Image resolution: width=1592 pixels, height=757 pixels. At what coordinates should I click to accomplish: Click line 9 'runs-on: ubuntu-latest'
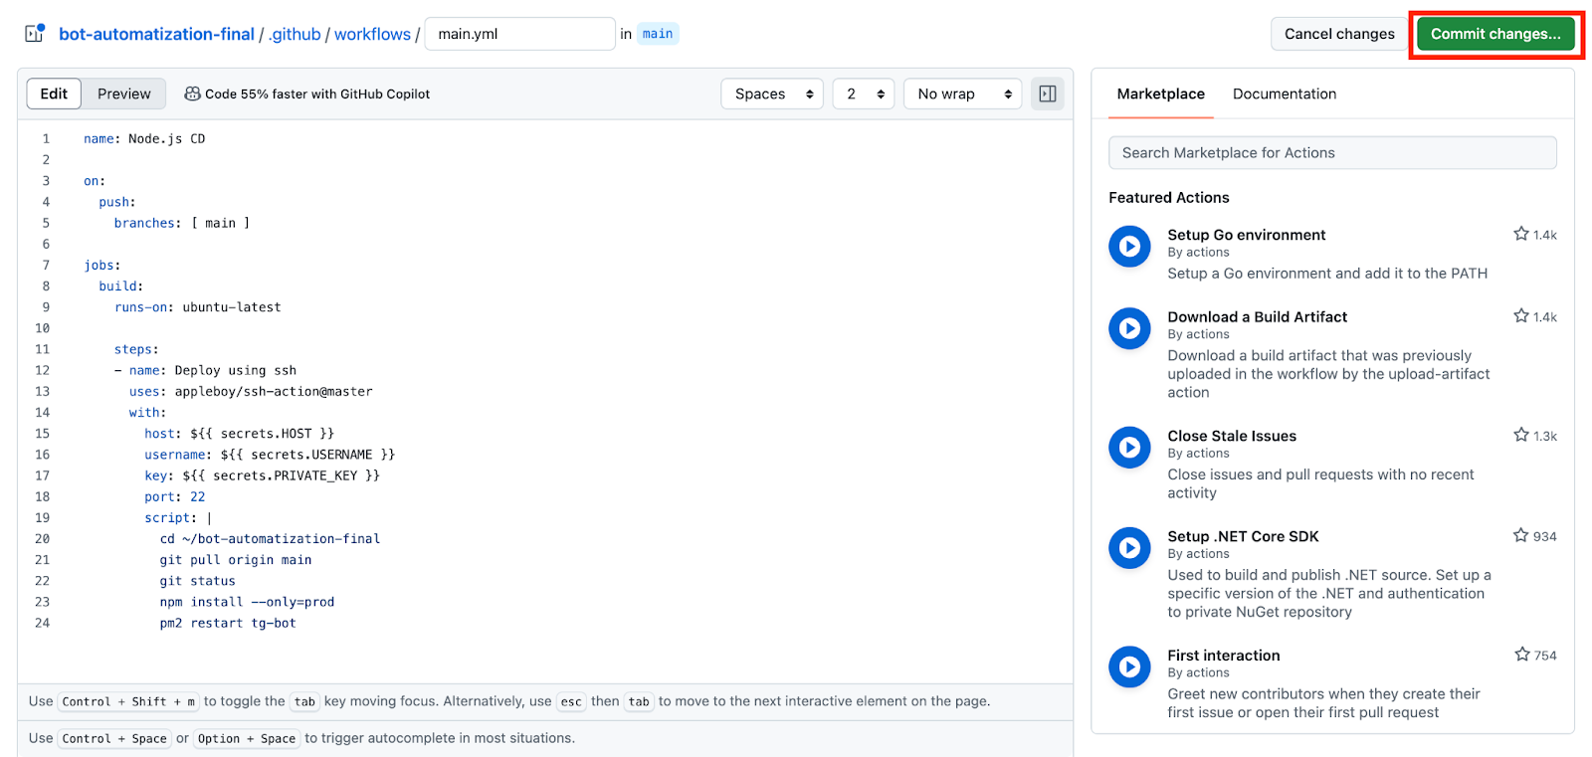(x=197, y=307)
